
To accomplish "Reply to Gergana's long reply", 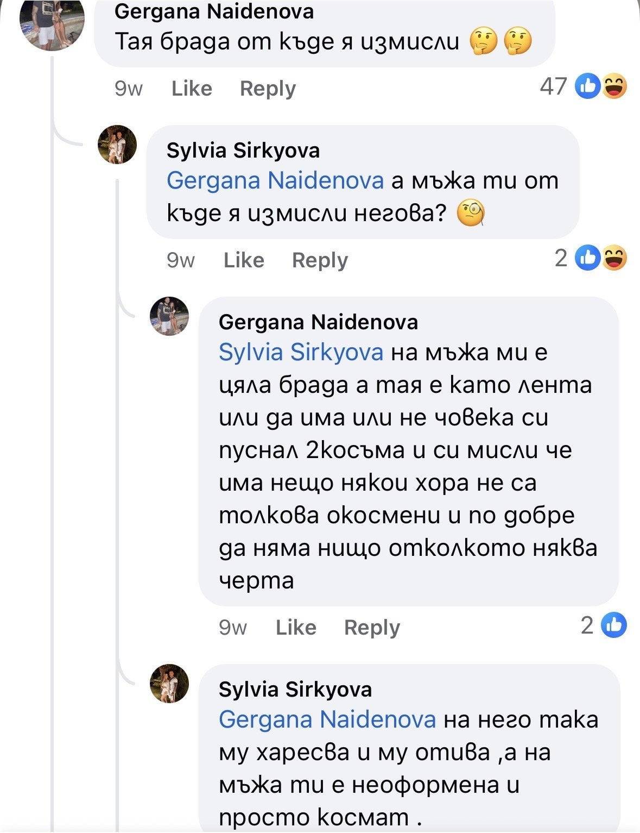I will (x=372, y=628).
